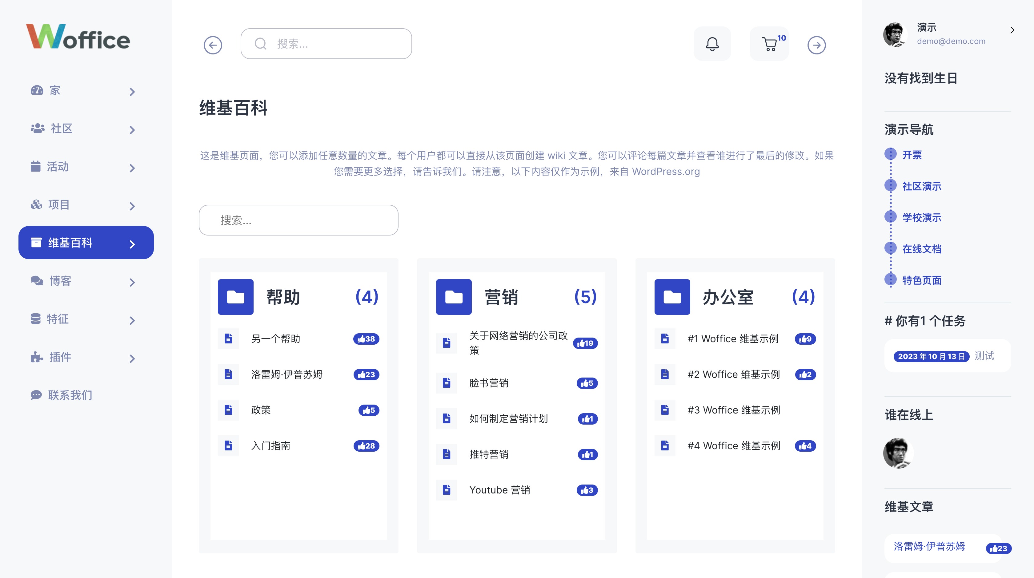Click the right arrow circle icon near cart
1034x578 pixels.
[x=816, y=45]
